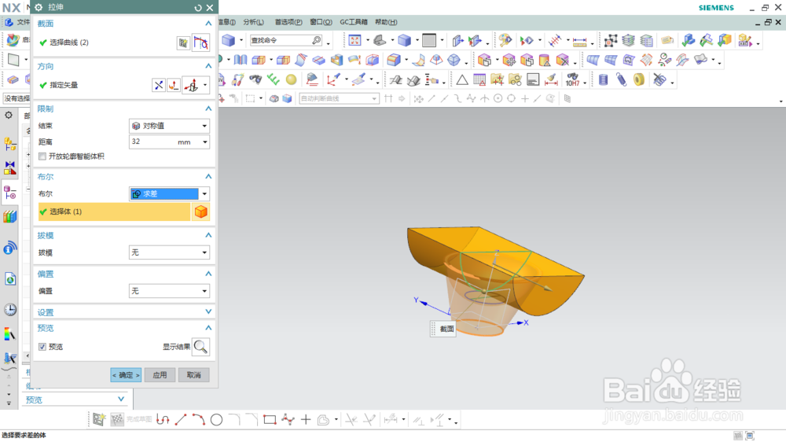The width and height of the screenshot is (786, 442).
Task: Open the distance unit mm dropdown arrow
Action: [204, 142]
